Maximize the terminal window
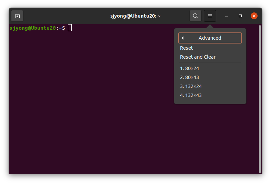Viewport: 271px width, 184px height. (x=240, y=16)
